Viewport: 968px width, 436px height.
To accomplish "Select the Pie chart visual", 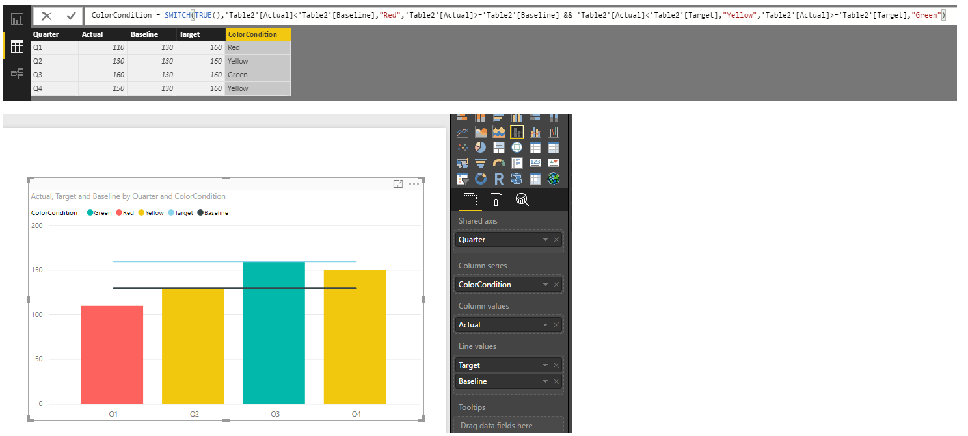I will click(481, 147).
